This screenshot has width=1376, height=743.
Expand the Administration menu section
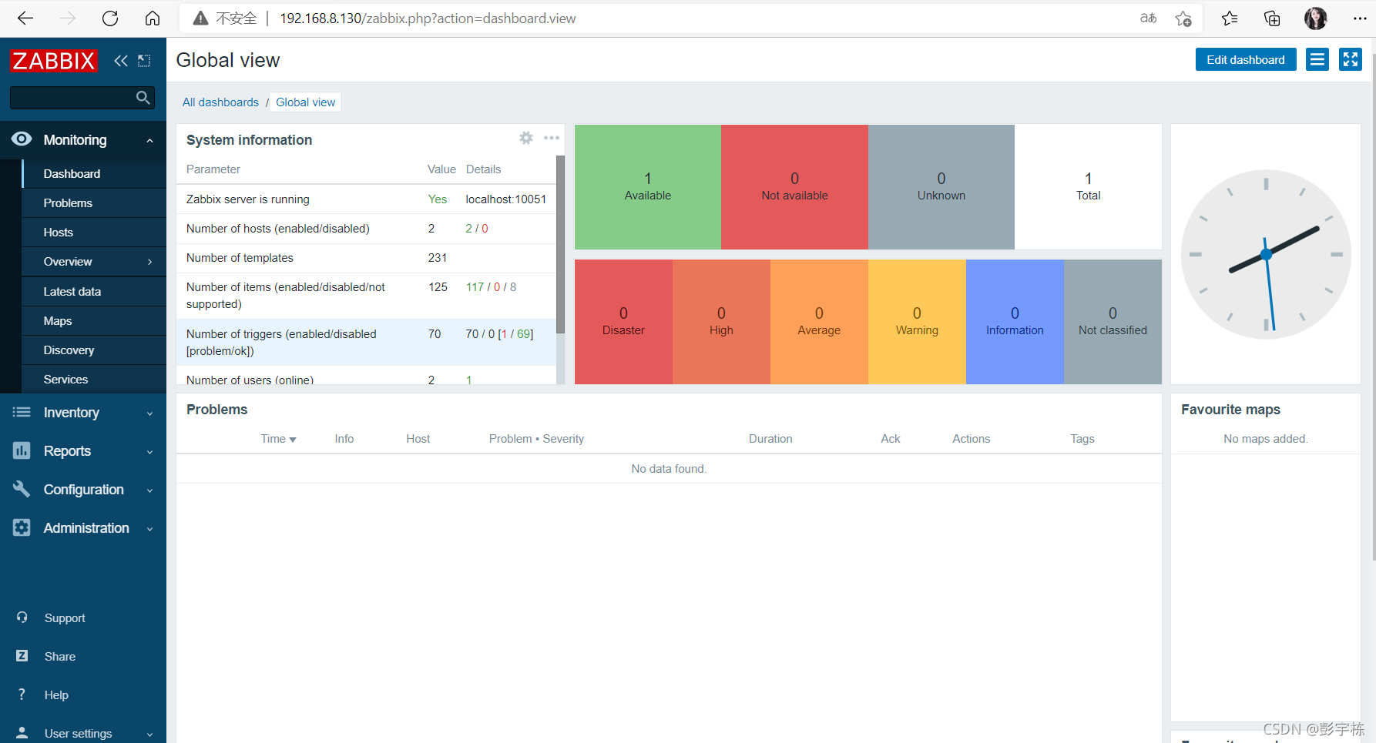[83, 528]
